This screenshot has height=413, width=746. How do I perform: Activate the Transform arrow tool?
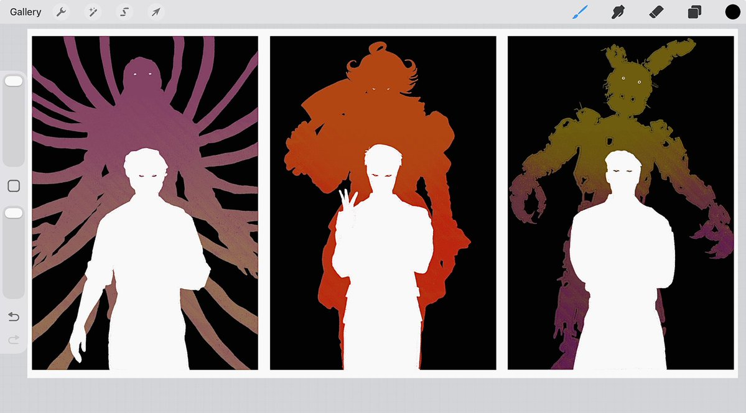pyautogui.click(x=156, y=12)
